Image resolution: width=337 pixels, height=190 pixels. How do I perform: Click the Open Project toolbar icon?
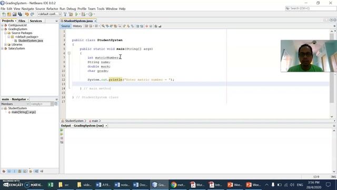(x=14, y=14)
